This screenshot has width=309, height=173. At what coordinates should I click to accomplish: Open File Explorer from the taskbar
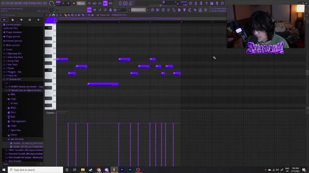coord(83,170)
